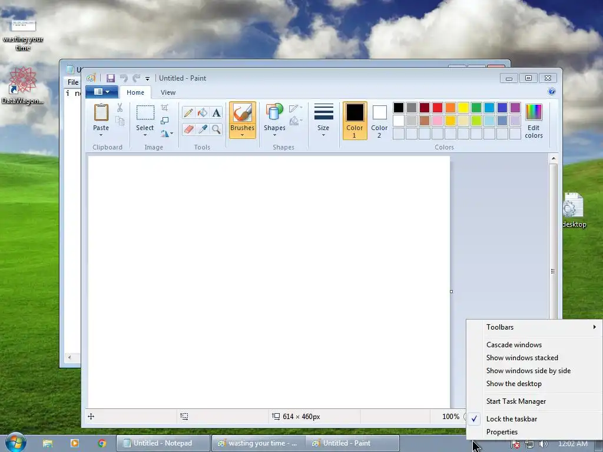Select the Color picker eyedropper tool
This screenshot has height=452, width=603.
203,129
